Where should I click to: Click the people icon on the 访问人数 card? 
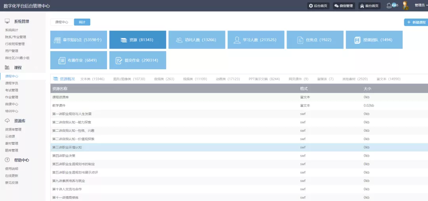point(180,40)
